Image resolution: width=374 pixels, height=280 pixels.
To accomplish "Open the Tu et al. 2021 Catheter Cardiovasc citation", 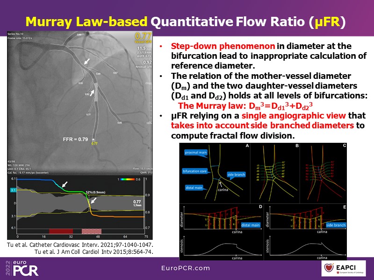I will point(80,245).
